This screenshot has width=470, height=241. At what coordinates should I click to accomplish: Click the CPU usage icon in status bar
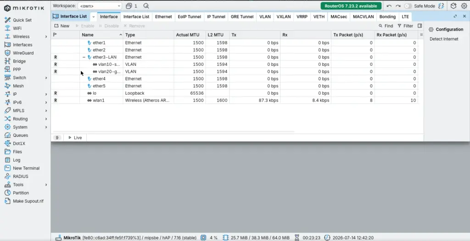(203, 238)
